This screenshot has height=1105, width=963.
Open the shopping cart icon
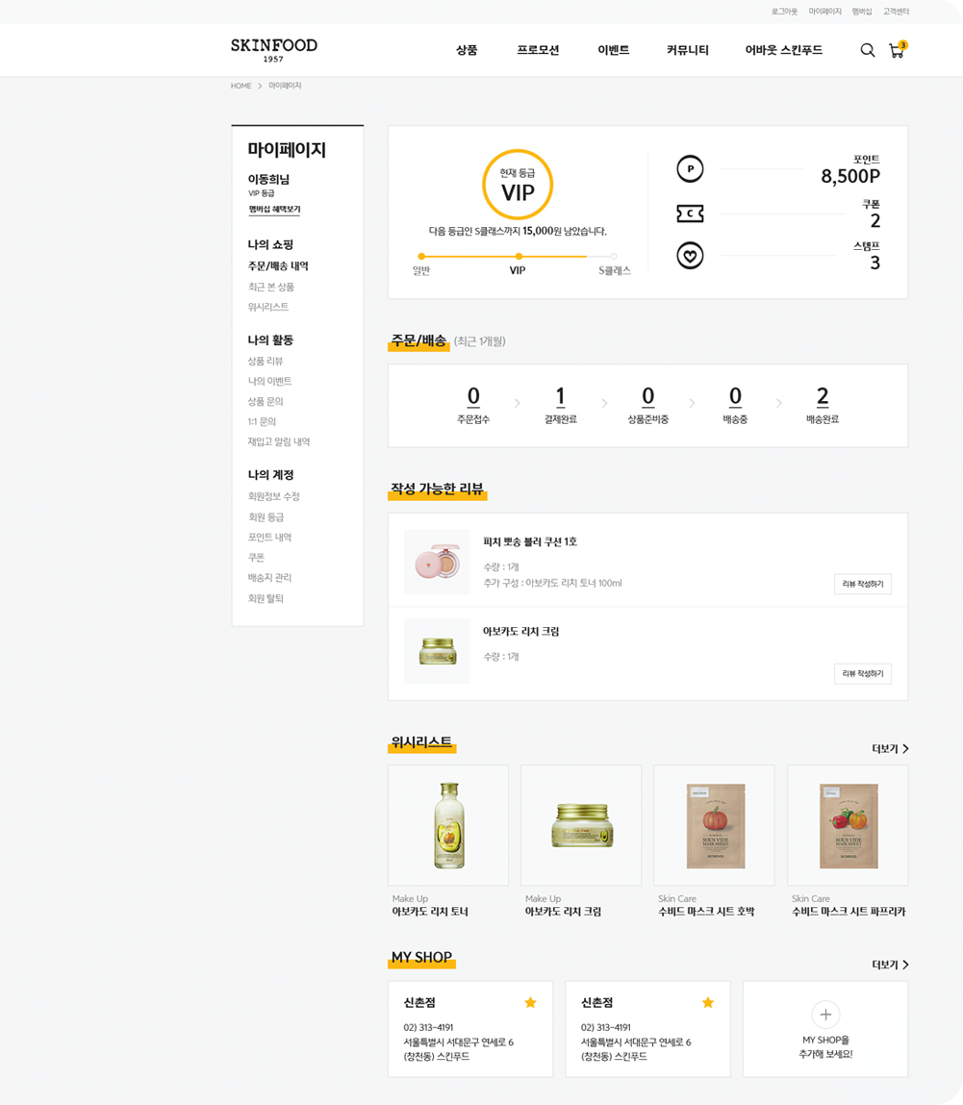pos(898,49)
